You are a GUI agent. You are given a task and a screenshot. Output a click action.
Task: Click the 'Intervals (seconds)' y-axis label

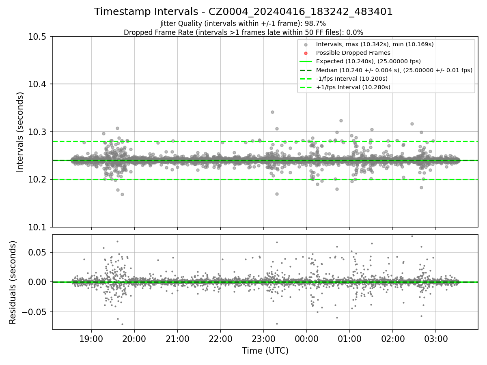pyautogui.click(x=20, y=132)
